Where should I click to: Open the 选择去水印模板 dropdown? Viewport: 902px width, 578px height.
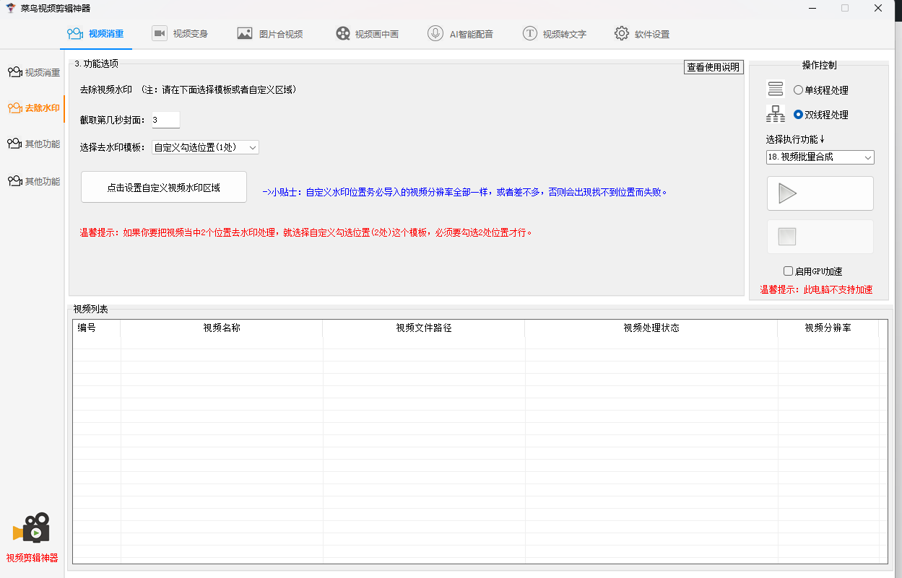click(x=205, y=147)
